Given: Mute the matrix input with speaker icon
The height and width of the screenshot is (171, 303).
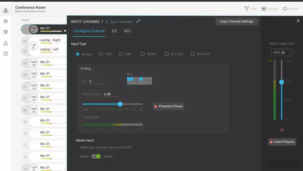Looking at the screenshot, I should (x=282, y=130).
